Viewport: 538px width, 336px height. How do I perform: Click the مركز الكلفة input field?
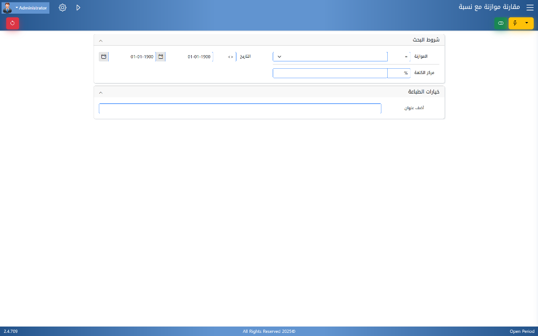[330, 73]
